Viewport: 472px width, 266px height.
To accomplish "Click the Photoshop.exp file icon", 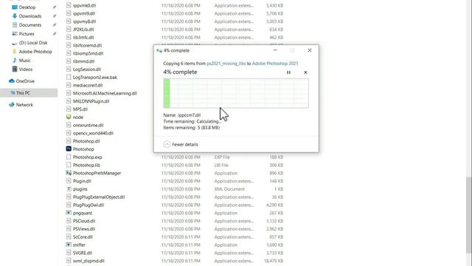I will click(x=69, y=157).
